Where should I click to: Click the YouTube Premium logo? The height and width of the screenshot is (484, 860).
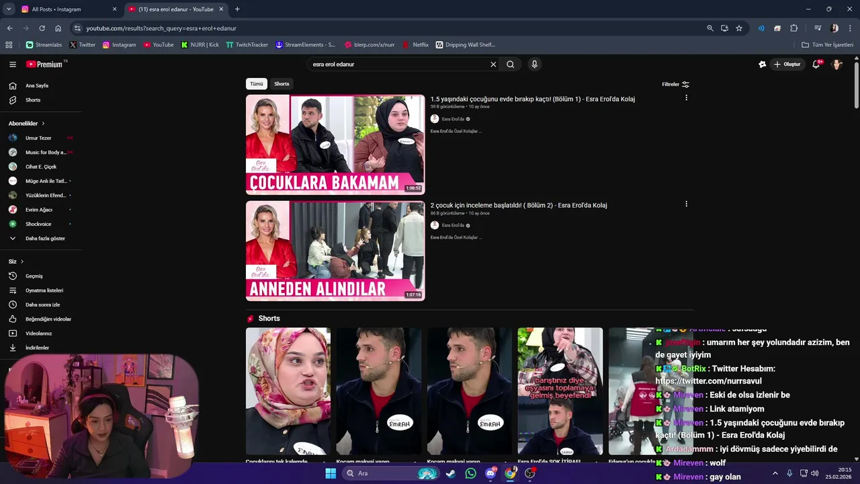point(44,65)
